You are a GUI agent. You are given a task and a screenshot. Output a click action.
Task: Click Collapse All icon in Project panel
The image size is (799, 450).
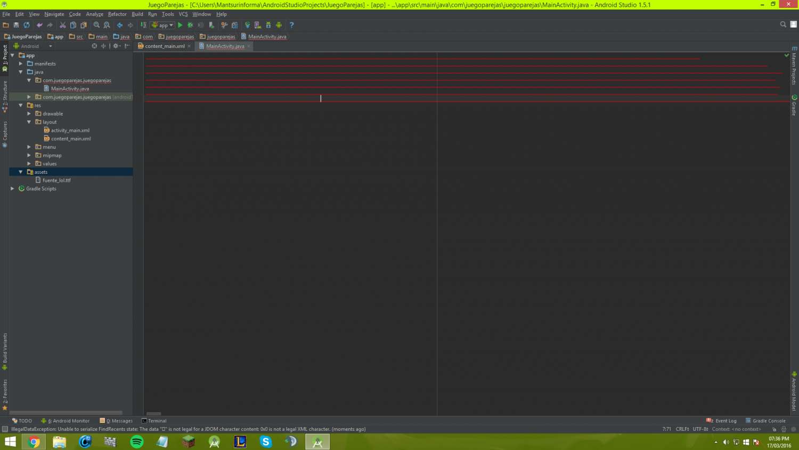pyautogui.click(x=103, y=46)
